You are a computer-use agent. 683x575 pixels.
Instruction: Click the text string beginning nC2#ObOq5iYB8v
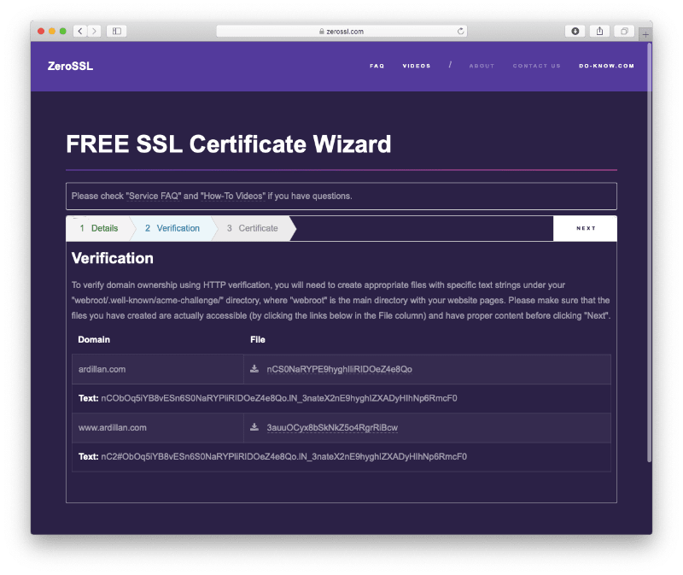tap(283, 456)
